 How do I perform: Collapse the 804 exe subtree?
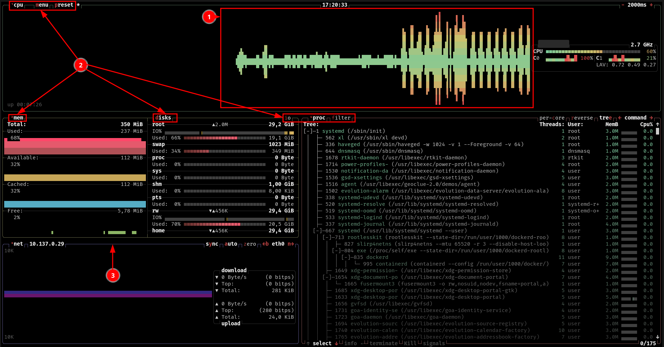coord(336,251)
